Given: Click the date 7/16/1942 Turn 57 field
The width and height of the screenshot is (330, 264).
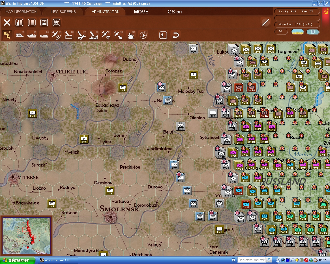Looking at the screenshot, I should (x=297, y=12).
